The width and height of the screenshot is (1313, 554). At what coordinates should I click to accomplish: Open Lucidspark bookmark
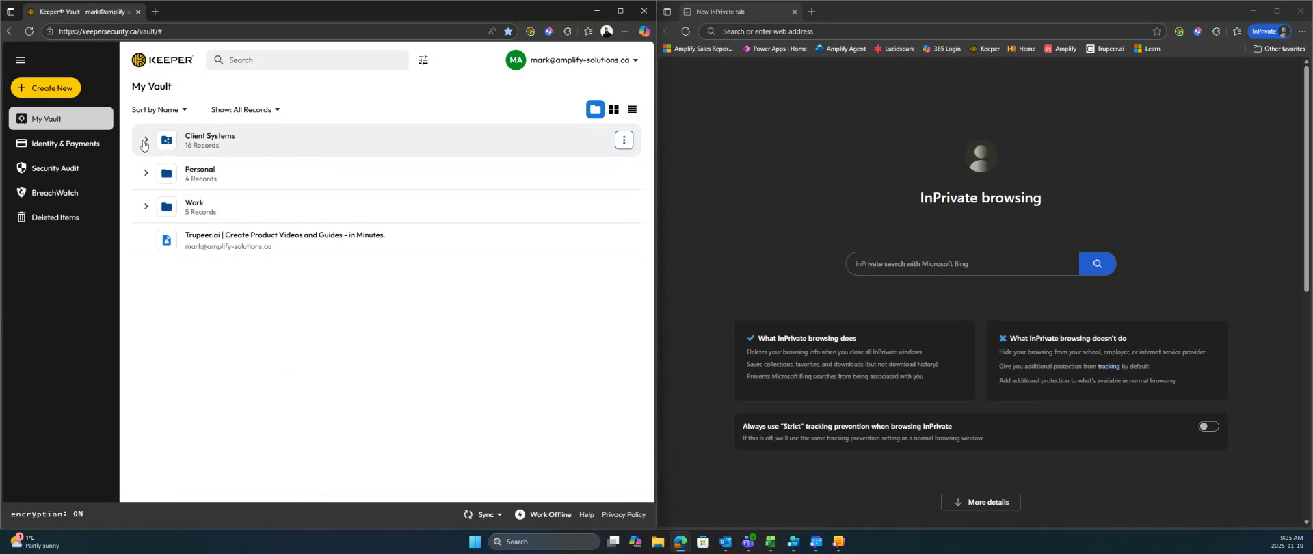(893, 49)
